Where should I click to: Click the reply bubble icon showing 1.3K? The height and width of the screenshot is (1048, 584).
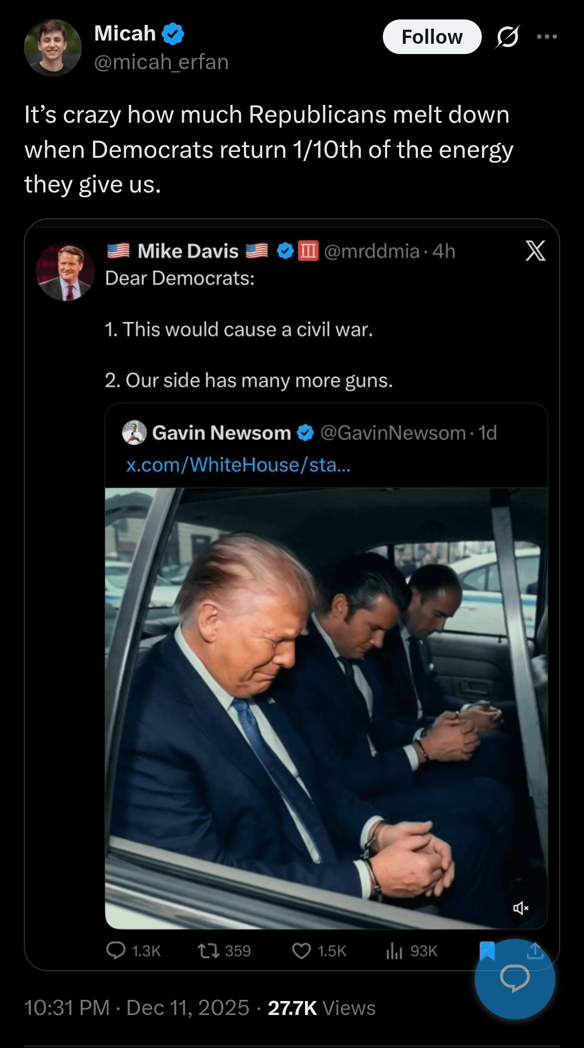(x=116, y=950)
